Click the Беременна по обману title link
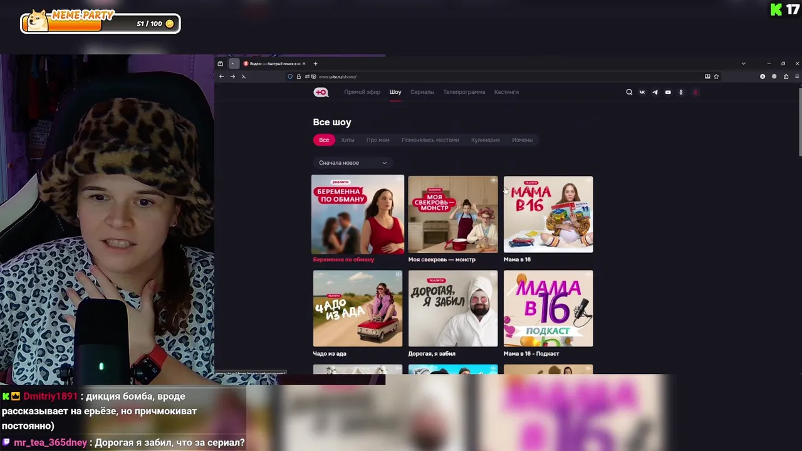This screenshot has height=451, width=802. pyautogui.click(x=343, y=259)
